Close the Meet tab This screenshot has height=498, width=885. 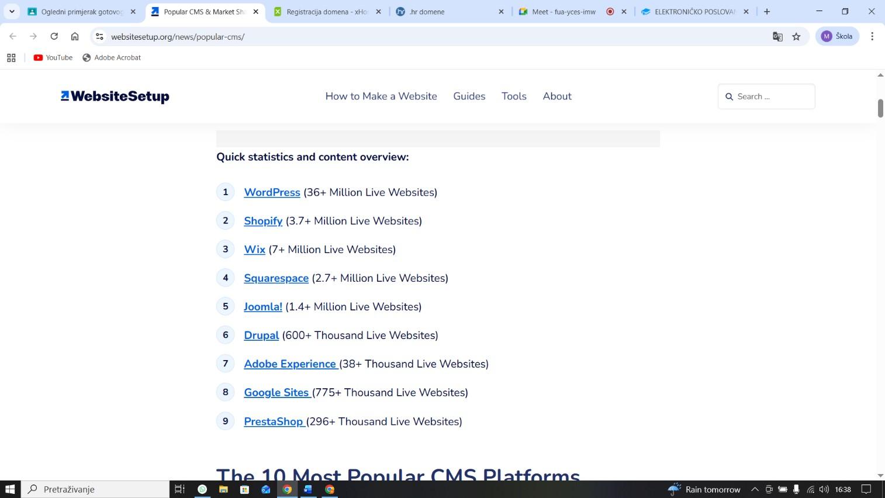(624, 12)
